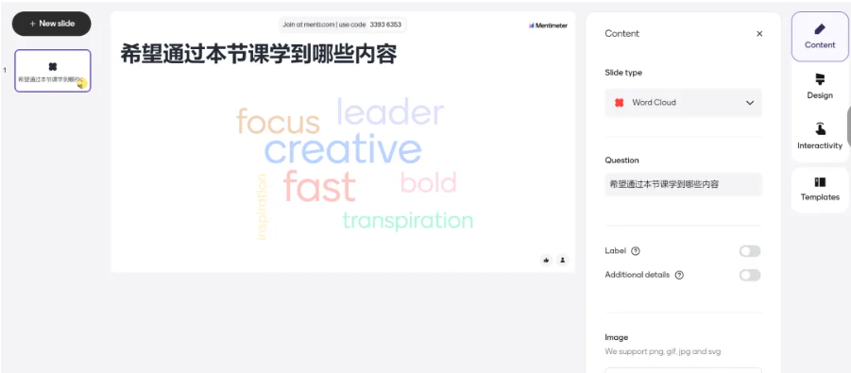Click the help icon next to Additional details
The width and height of the screenshot is (851, 373).
679,275
